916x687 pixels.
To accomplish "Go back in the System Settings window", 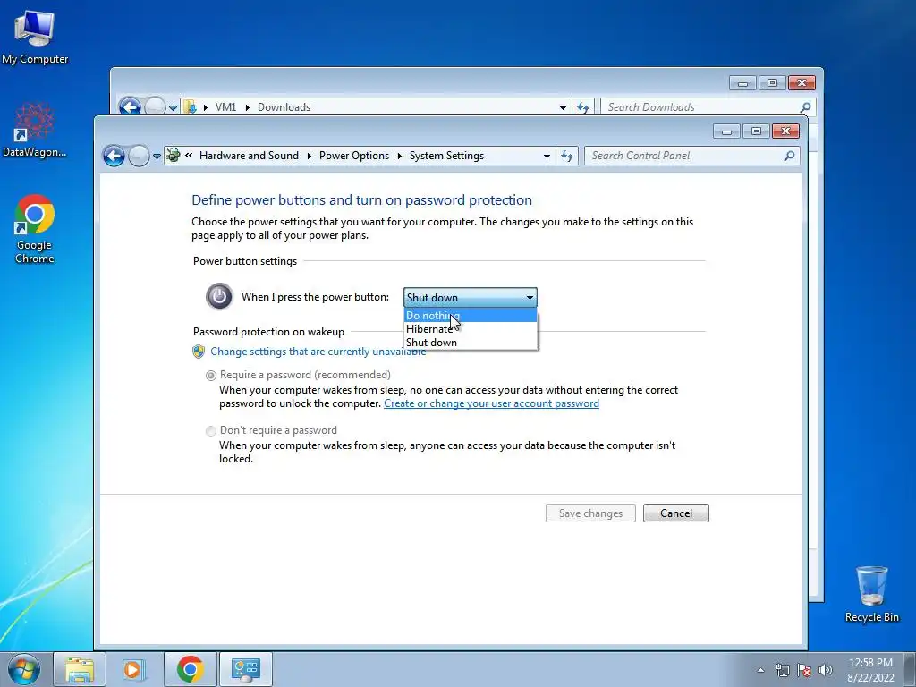I will click(114, 156).
